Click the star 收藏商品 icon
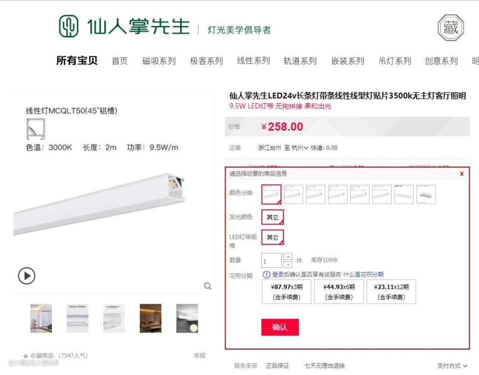The width and height of the screenshot is (479, 375). click(25, 356)
